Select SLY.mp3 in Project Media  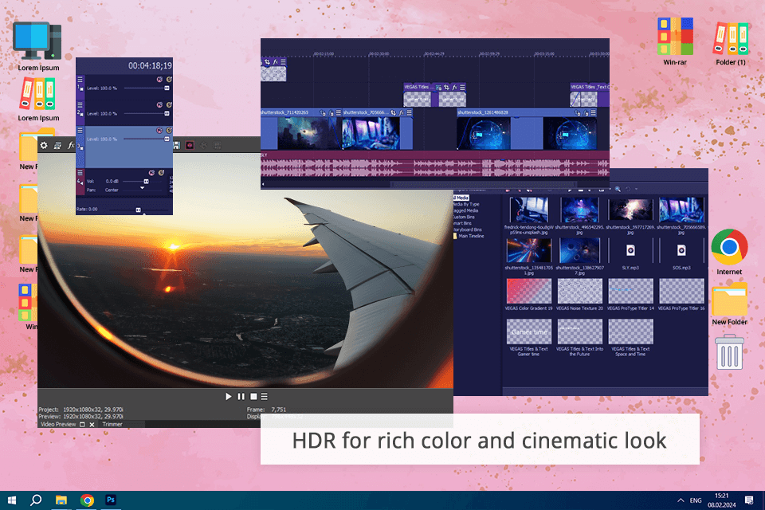point(630,255)
